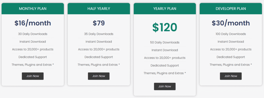The height and width of the screenshot is (98, 264).
Task: Click the $16/month price text
Action: point(33,23)
